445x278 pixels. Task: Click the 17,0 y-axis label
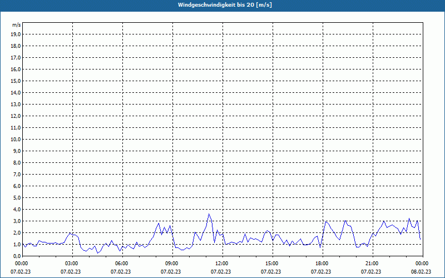[x=16, y=58]
